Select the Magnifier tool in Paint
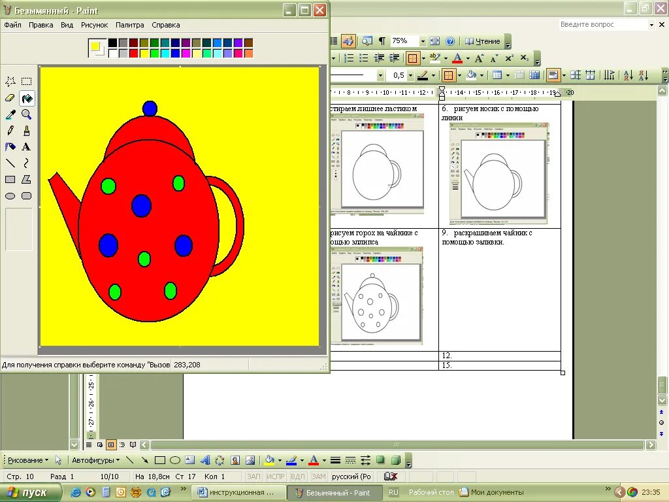Screen dimensions: 669x502 click(26, 114)
